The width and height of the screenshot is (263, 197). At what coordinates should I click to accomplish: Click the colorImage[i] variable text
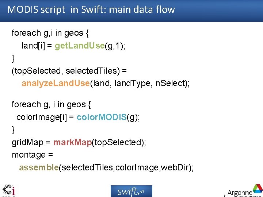[x=42, y=117]
